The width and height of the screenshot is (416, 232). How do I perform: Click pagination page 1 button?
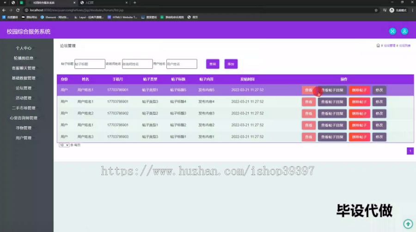[410, 151]
